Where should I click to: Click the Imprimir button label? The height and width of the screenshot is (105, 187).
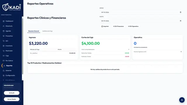pyautogui.click(x=106, y=26)
